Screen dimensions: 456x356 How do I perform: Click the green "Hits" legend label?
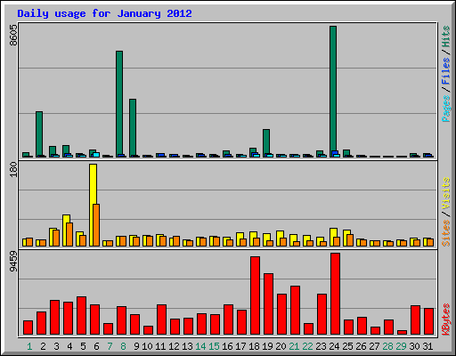click(x=445, y=36)
